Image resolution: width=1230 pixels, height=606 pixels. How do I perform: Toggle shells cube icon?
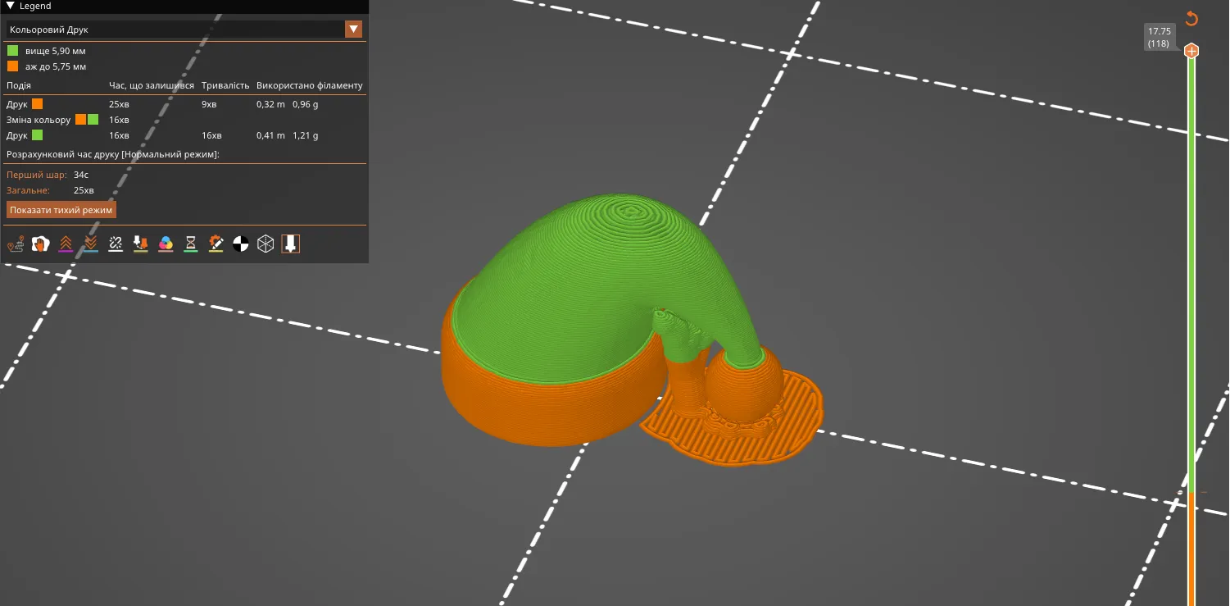266,244
